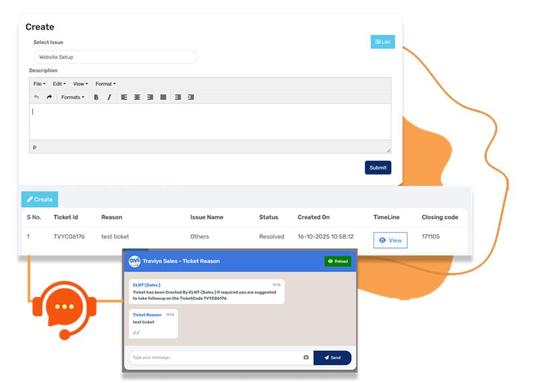Click the CLNT-[Sales] sender name in chat

click(146, 285)
